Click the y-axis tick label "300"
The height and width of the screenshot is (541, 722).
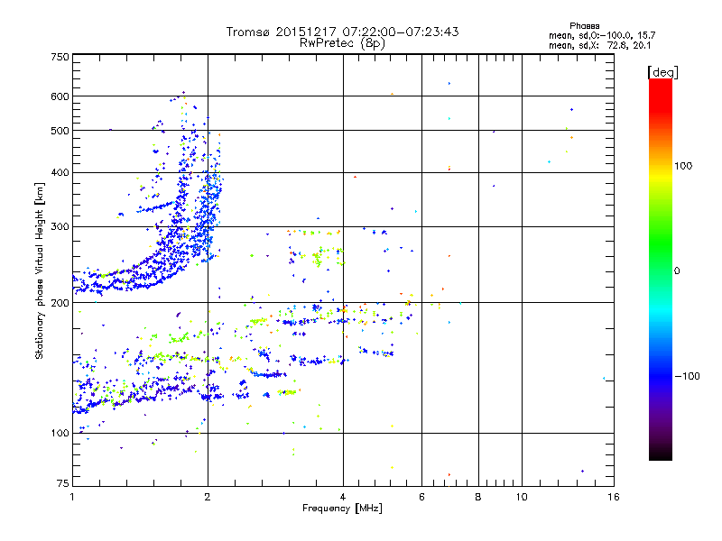point(60,226)
